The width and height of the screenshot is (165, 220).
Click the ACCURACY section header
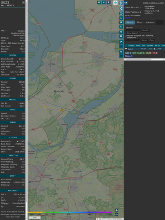13,191
